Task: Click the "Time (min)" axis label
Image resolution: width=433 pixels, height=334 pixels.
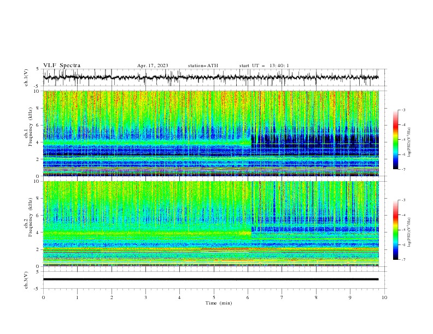Action: [x=219, y=303]
